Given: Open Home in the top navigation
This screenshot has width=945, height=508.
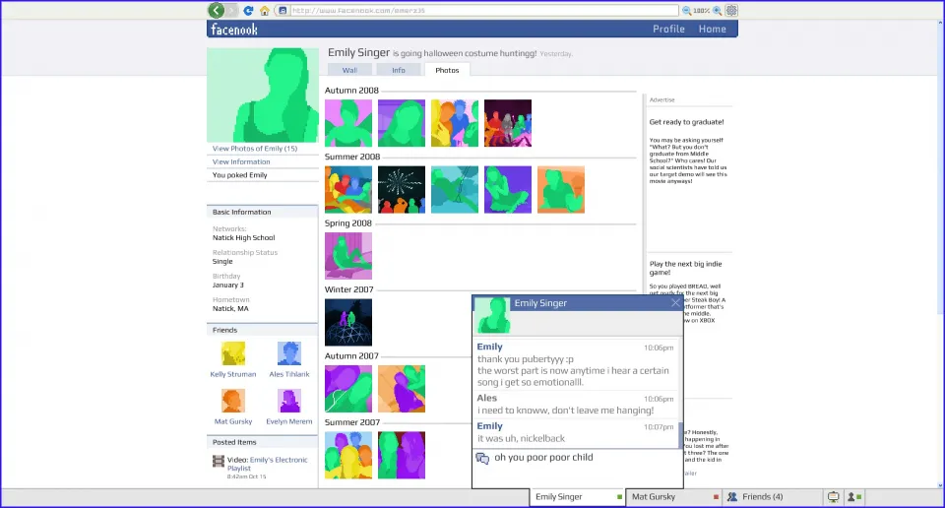Looking at the screenshot, I should (x=713, y=29).
